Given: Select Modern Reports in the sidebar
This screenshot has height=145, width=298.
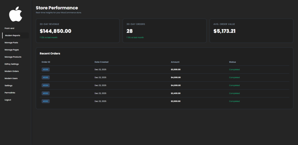Looking at the screenshot, I should tap(13, 35).
